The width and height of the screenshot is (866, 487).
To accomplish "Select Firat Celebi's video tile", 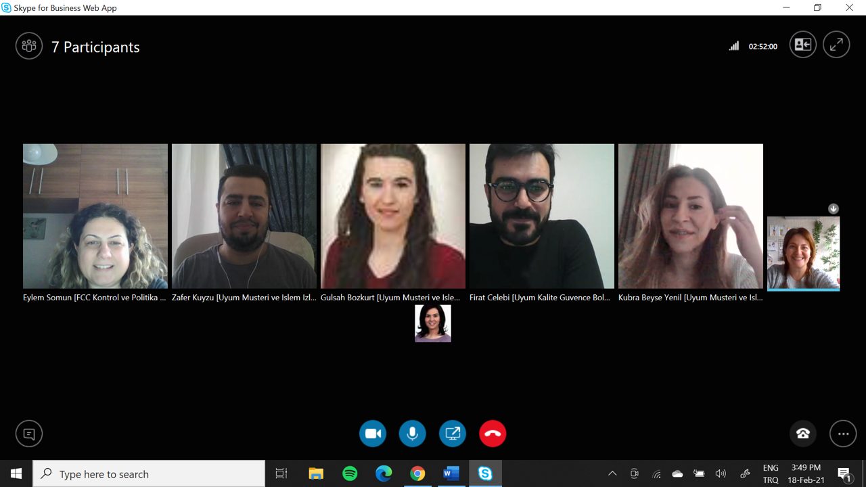I will 542,216.
